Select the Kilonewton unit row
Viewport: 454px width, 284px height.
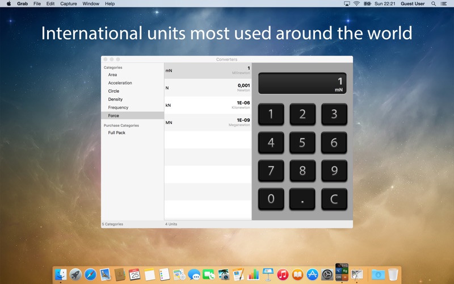point(208,105)
